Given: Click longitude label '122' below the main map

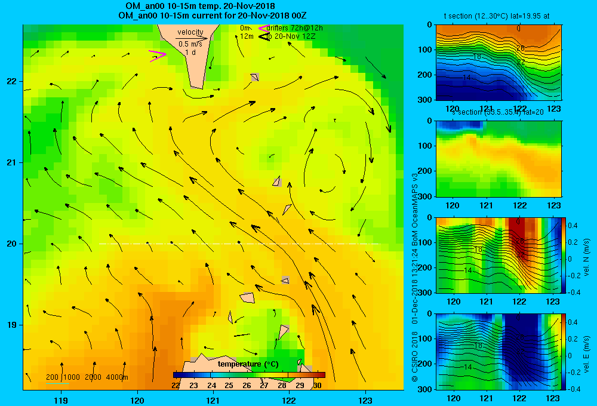Looking at the screenshot, I should 289,400.
